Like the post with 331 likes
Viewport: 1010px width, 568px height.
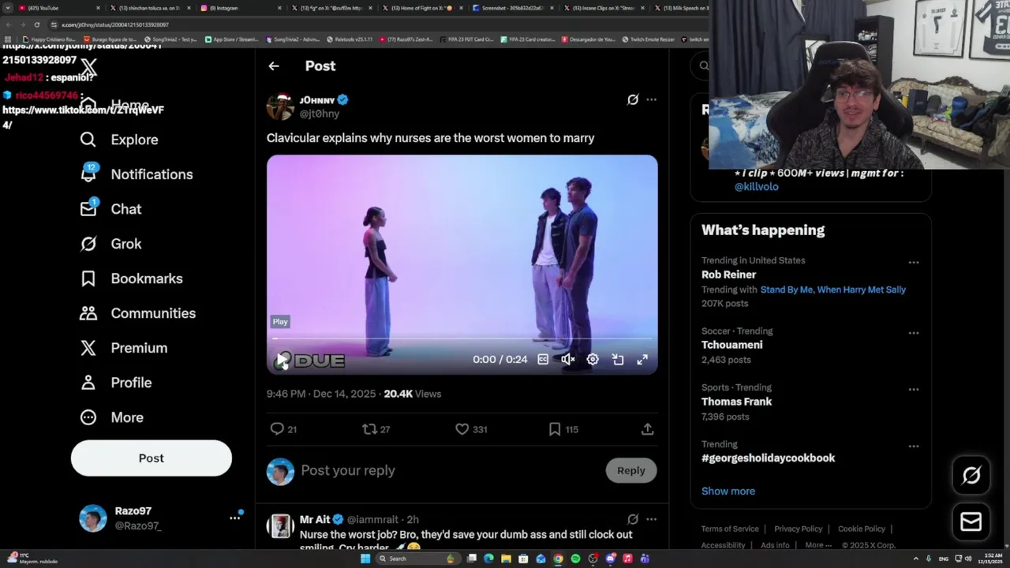pos(462,429)
